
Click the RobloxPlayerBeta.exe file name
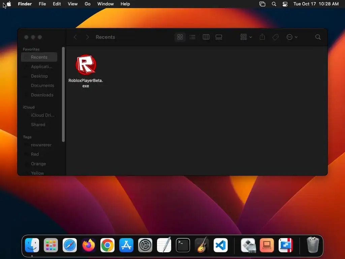pyautogui.click(x=86, y=83)
